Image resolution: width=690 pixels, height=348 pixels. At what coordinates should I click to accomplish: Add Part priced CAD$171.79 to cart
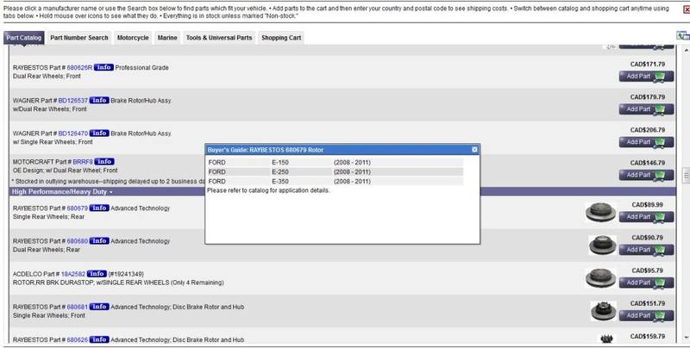(646, 77)
